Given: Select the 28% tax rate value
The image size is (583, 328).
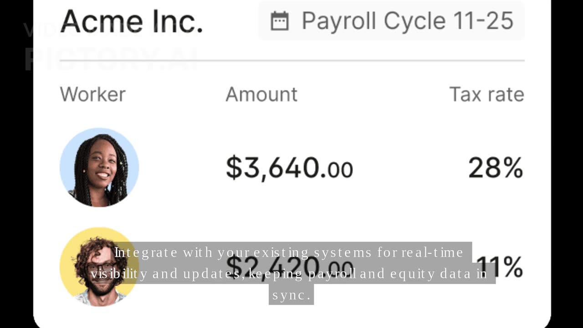Looking at the screenshot, I should [x=496, y=168].
